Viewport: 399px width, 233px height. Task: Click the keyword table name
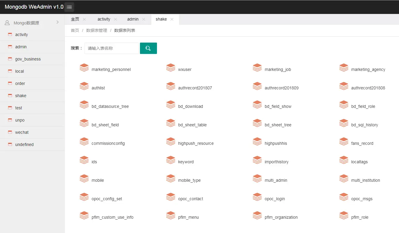click(186, 162)
